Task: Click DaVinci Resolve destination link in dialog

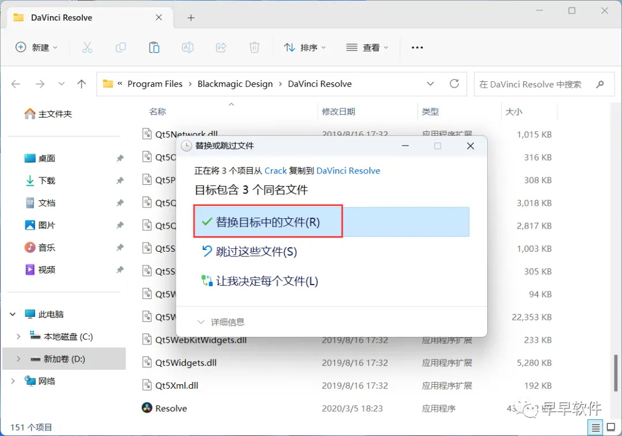Action: (x=348, y=170)
